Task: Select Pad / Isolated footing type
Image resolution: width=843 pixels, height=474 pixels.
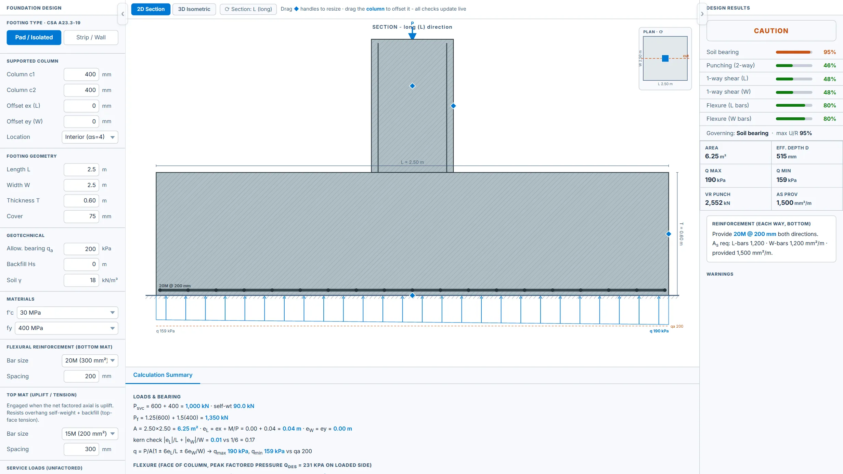Action: click(x=34, y=38)
